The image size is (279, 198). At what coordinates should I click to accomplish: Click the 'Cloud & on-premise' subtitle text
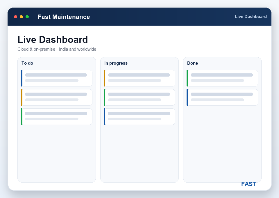click(36, 49)
